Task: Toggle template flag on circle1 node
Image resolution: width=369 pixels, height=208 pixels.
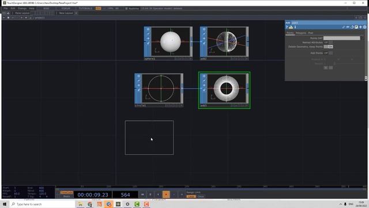Action: coord(138,90)
